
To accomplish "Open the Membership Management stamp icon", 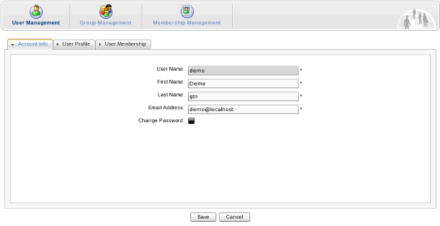I will coord(187,11).
